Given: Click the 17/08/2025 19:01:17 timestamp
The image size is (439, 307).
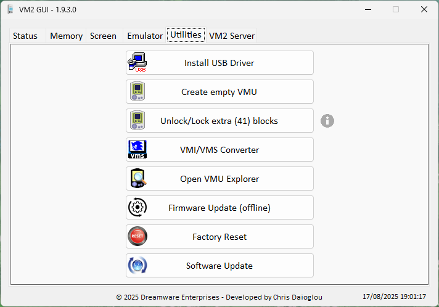Looking at the screenshot, I should pos(394,297).
